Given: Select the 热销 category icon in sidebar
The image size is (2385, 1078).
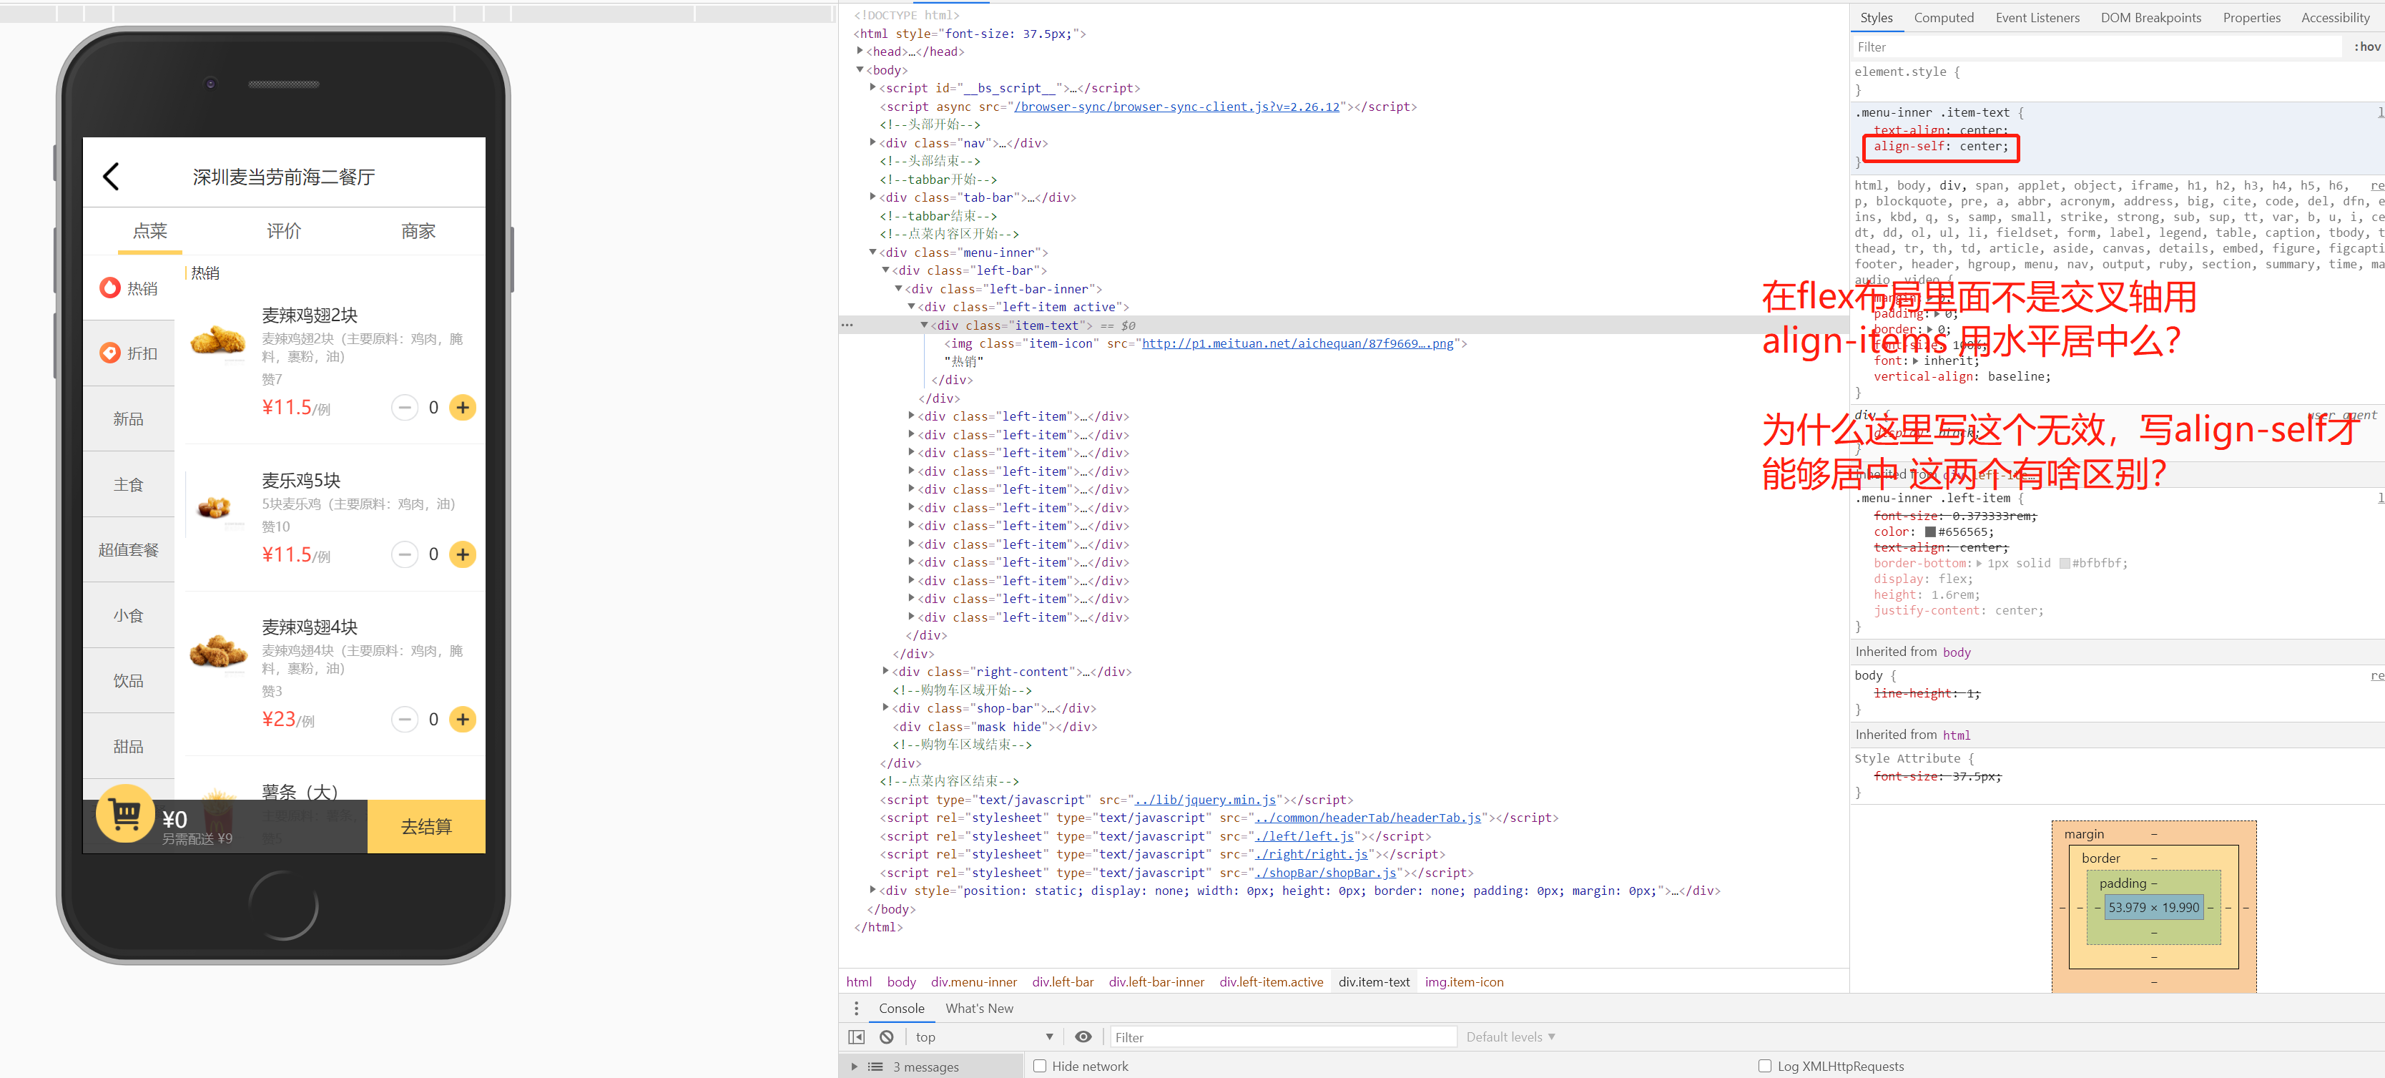Looking at the screenshot, I should 109,288.
